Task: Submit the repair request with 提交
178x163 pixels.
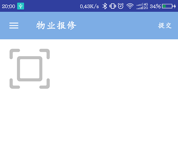Action: [x=165, y=26]
